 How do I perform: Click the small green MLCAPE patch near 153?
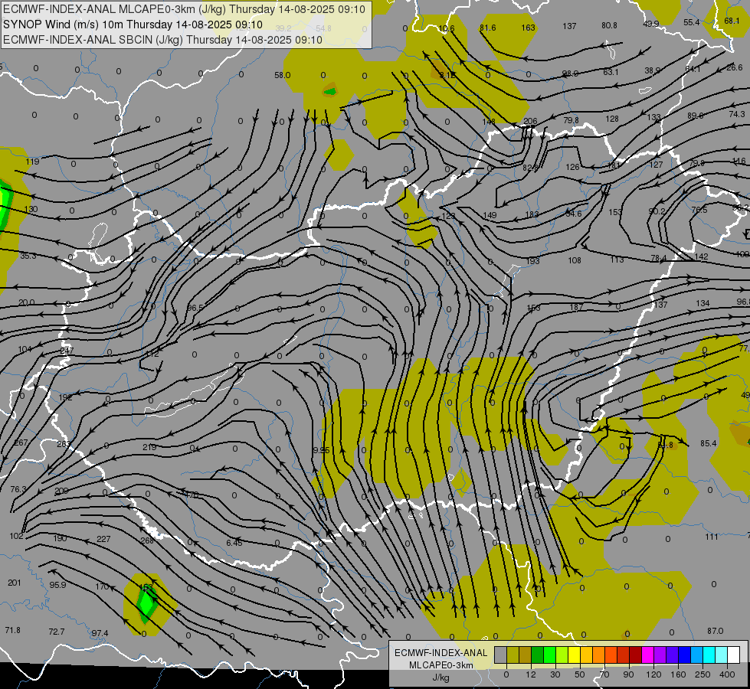click(x=146, y=604)
